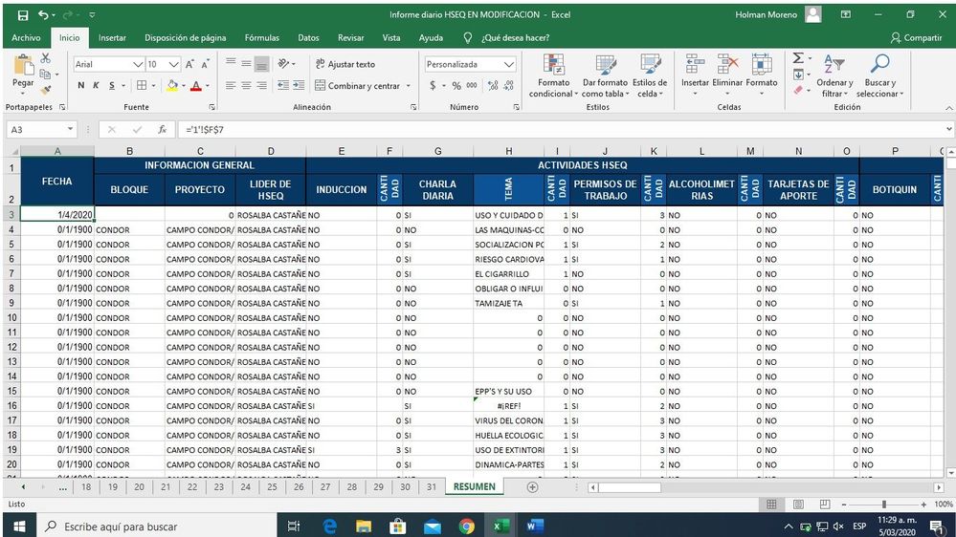Switch to the Revisar tab
956x537 pixels.
coord(351,38)
